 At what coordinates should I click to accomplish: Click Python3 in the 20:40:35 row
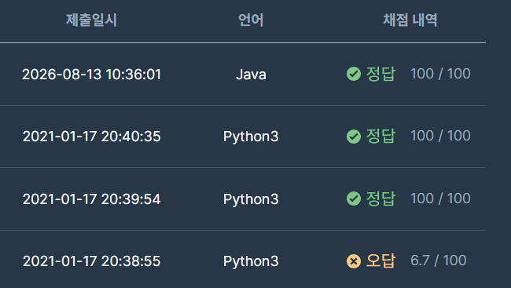click(251, 137)
